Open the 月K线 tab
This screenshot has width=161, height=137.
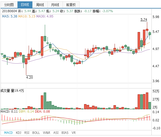click(x=55, y=5)
